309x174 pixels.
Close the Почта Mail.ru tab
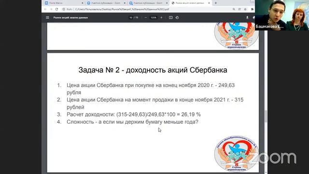tap(83, 3)
